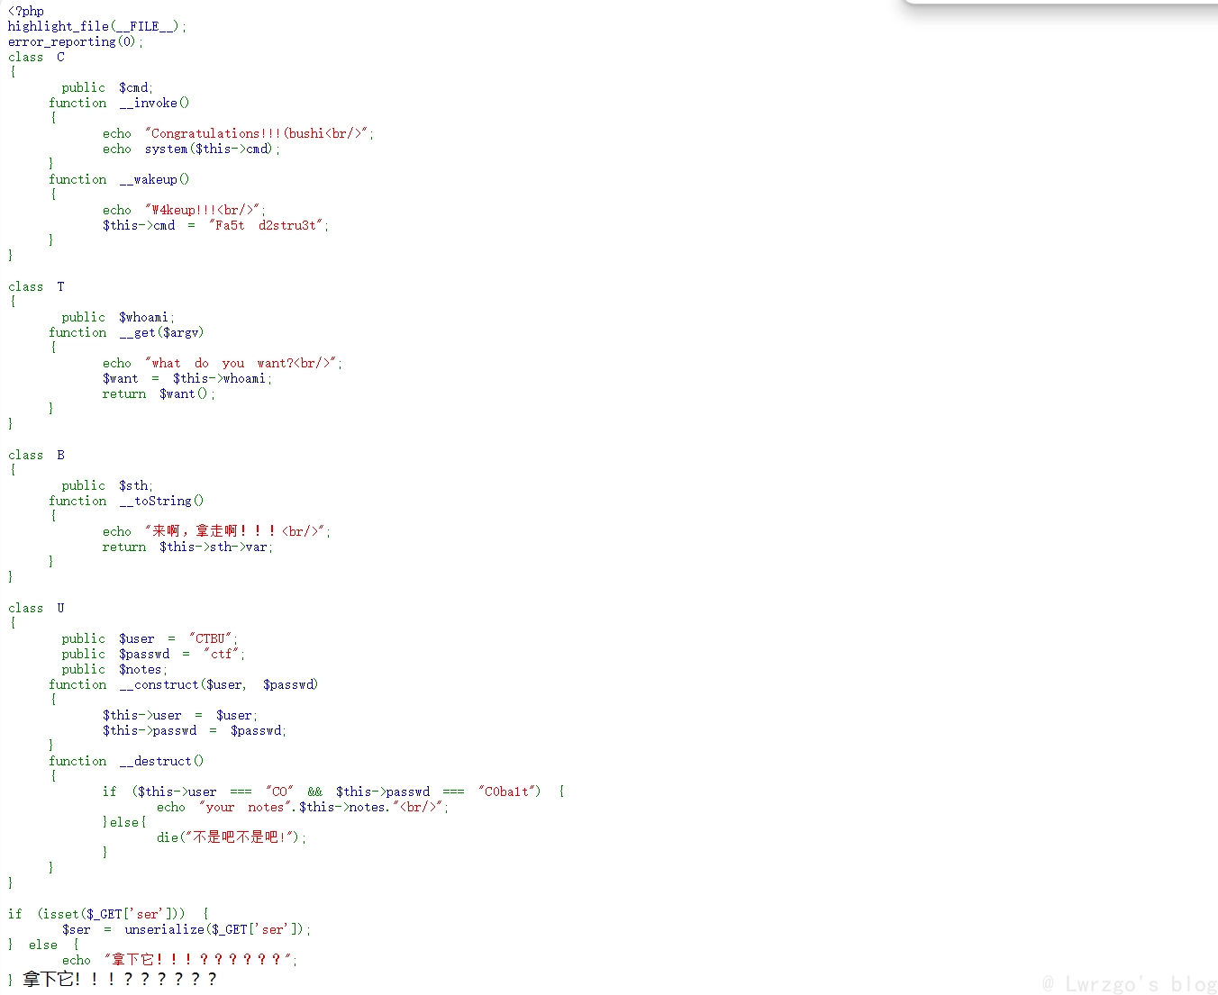Screen dimensions: 1218x995
Task: Click the echo "来啊，拿走啊！！！<br/>" line
Action: (x=216, y=531)
